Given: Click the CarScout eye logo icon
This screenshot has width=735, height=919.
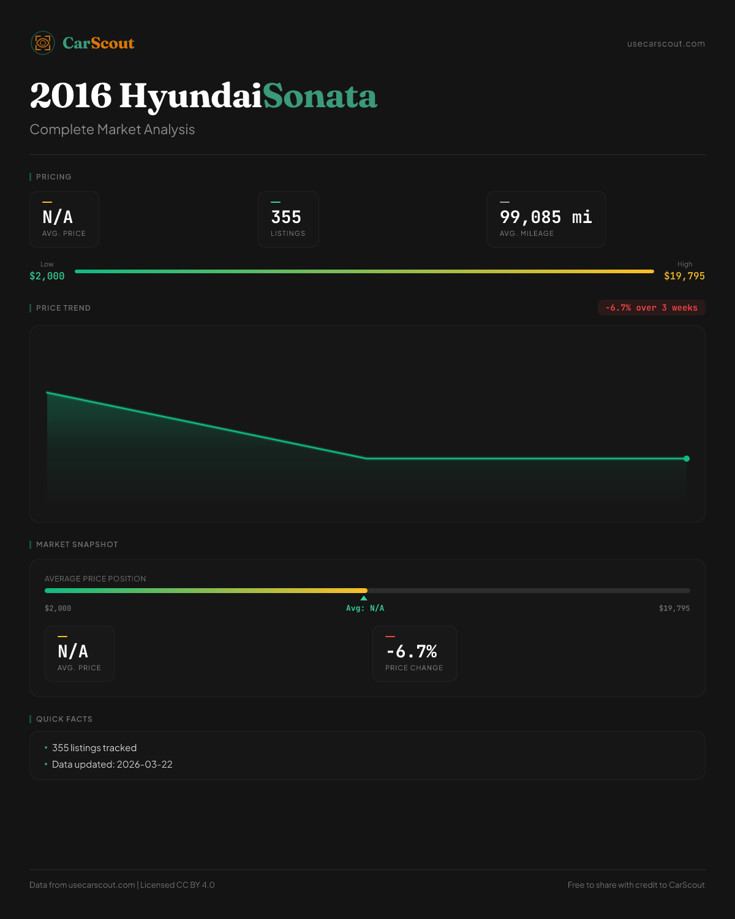Looking at the screenshot, I should (43, 43).
